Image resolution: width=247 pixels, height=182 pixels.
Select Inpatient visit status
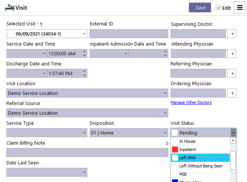click(200, 149)
